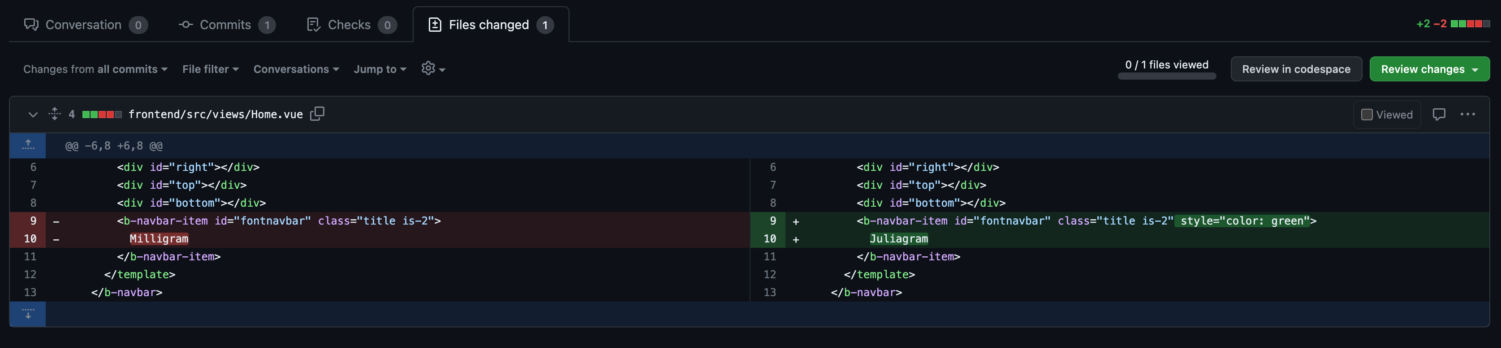Expand all lines of Home.vue diff

tap(55, 114)
